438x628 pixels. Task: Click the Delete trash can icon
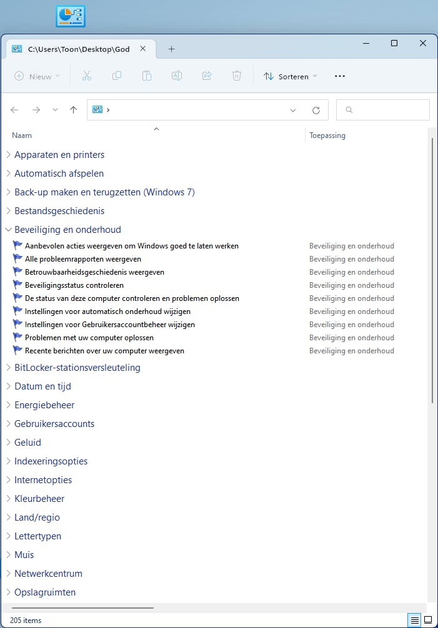click(x=237, y=76)
